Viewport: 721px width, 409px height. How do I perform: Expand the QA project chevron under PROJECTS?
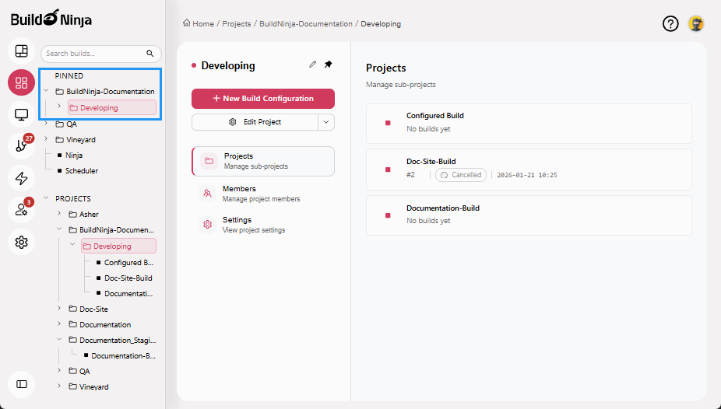pos(59,370)
